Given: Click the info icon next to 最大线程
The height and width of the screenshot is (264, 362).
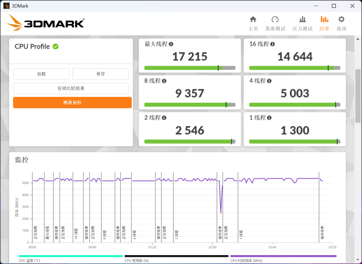Looking at the screenshot, I should pos(171,44).
